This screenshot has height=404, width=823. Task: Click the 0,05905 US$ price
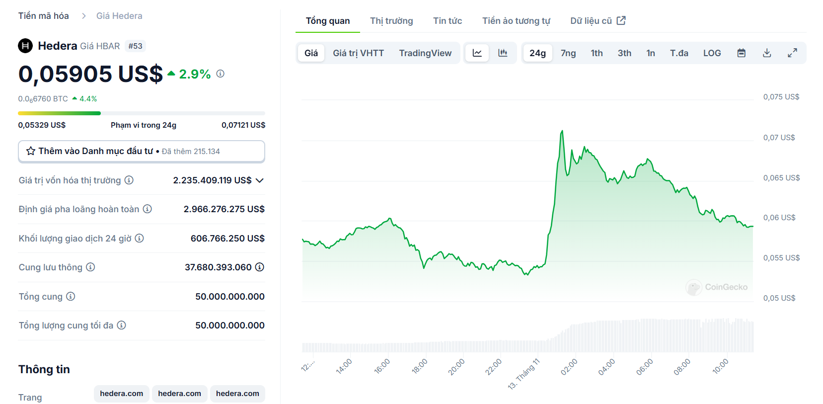point(90,74)
